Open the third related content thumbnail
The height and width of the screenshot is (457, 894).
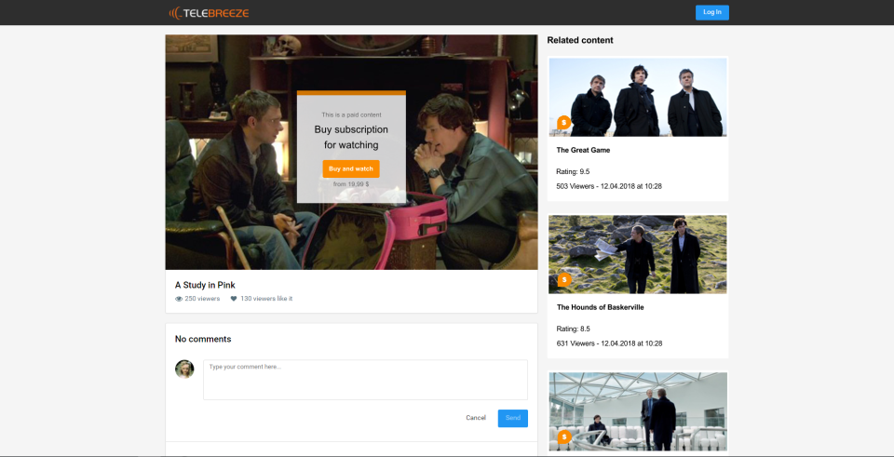click(x=637, y=412)
